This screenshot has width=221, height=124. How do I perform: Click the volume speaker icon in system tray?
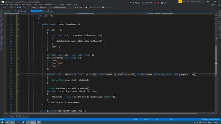[205, 123]
